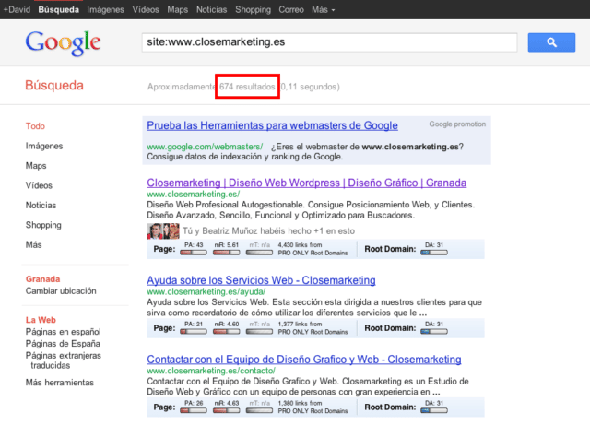Click 4,430 links from text

pos(300,245)
